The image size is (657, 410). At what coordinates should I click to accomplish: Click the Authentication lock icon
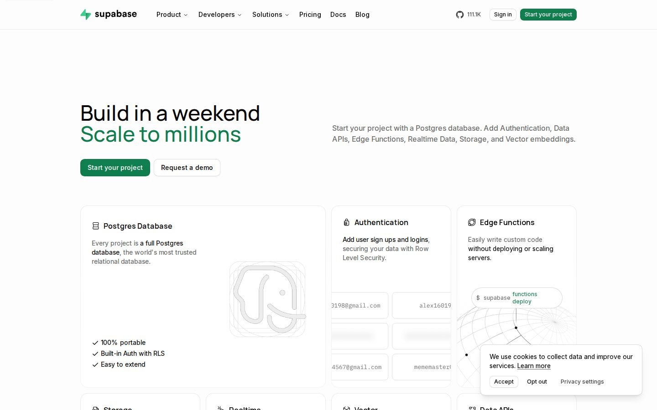(347, 222)
